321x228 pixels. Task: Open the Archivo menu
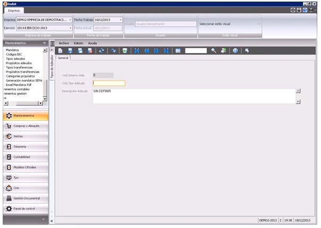tap(64, 42)
